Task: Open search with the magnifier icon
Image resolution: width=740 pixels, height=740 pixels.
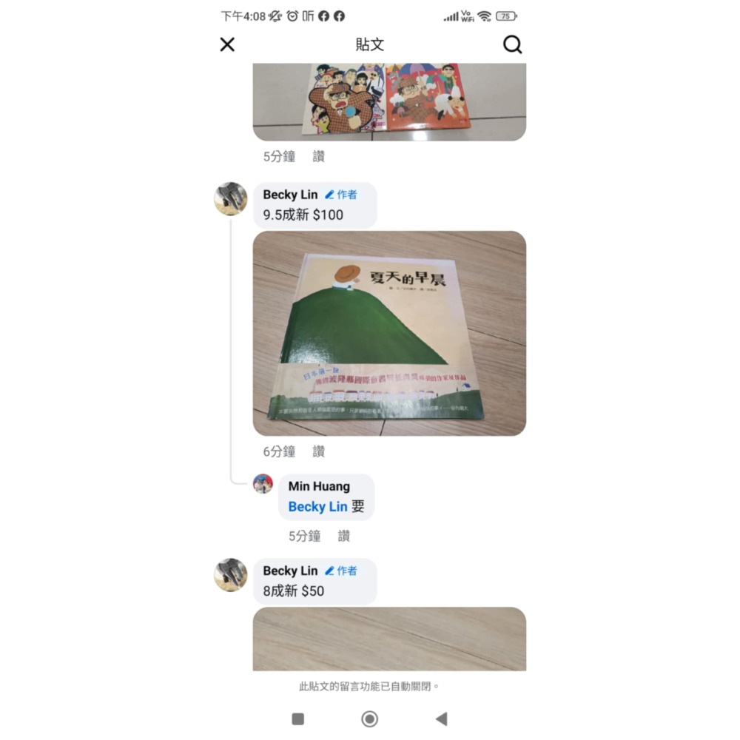Action: point(512,45)
